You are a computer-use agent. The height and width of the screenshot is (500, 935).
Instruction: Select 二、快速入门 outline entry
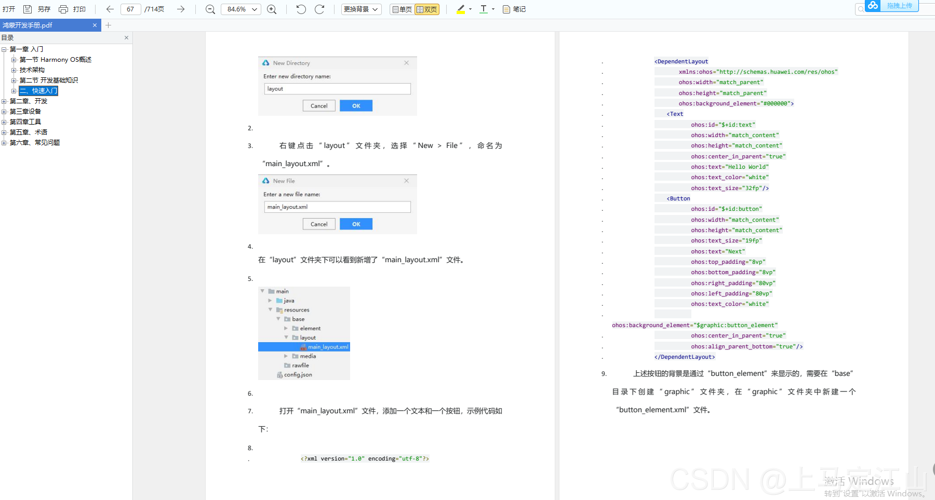pos(38,91)
